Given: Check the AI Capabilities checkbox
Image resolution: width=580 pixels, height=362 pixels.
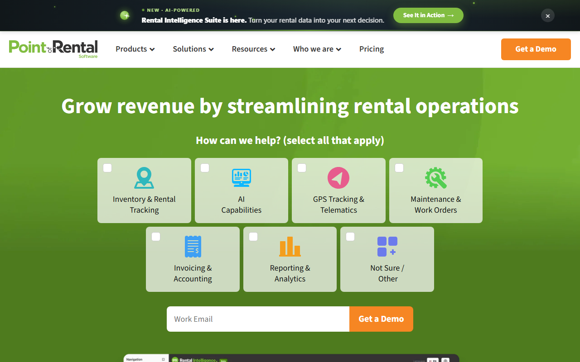Looking at the screenshot, I should point(205,168).
